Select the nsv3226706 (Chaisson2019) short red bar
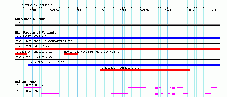The width and height of the screenshot is (227, 97). pyautogui.click(x=21, y=54)
